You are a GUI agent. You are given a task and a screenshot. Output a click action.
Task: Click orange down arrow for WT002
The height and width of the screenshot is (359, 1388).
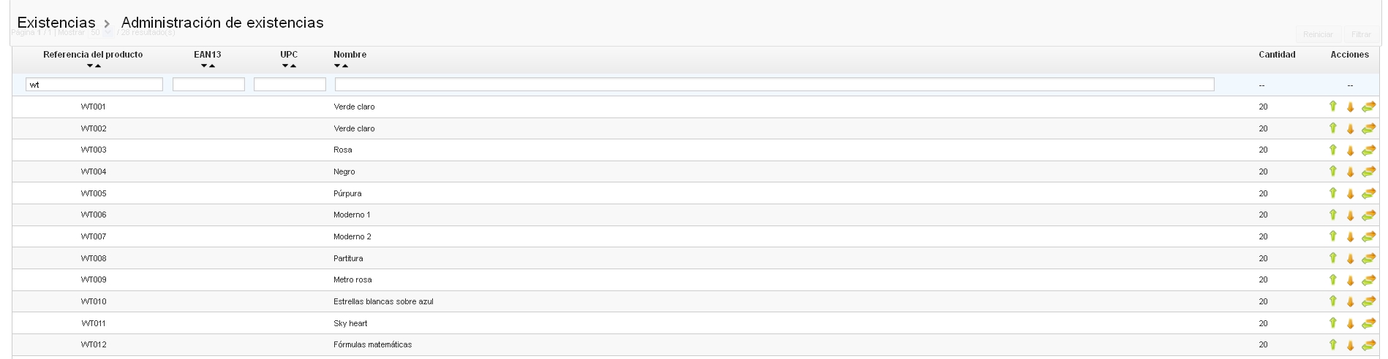click(x=1350, y=129)
